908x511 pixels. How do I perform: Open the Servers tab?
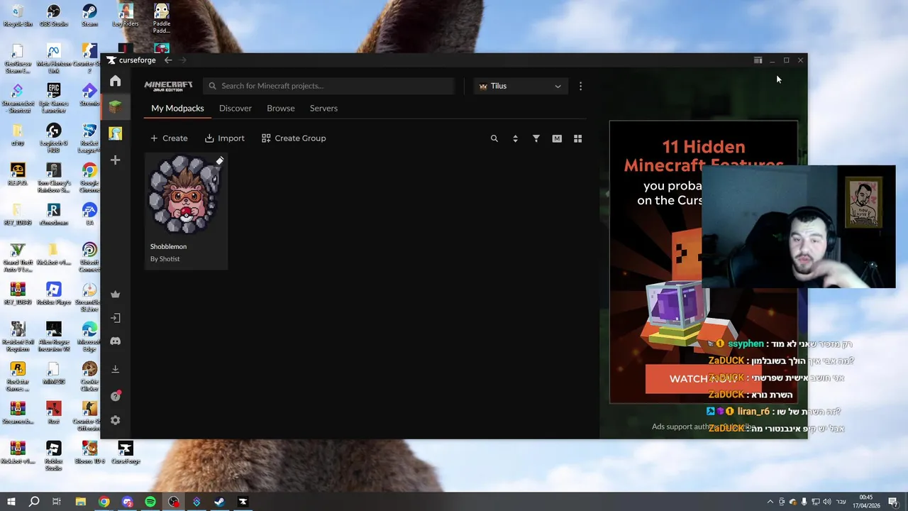pos(323,108)
